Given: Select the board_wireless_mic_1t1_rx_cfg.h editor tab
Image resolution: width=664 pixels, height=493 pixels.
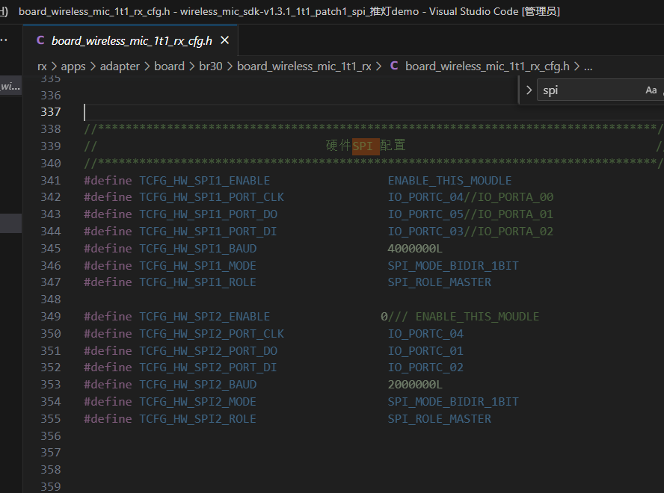Looking at the screenshot, I should tap(130, 40).
